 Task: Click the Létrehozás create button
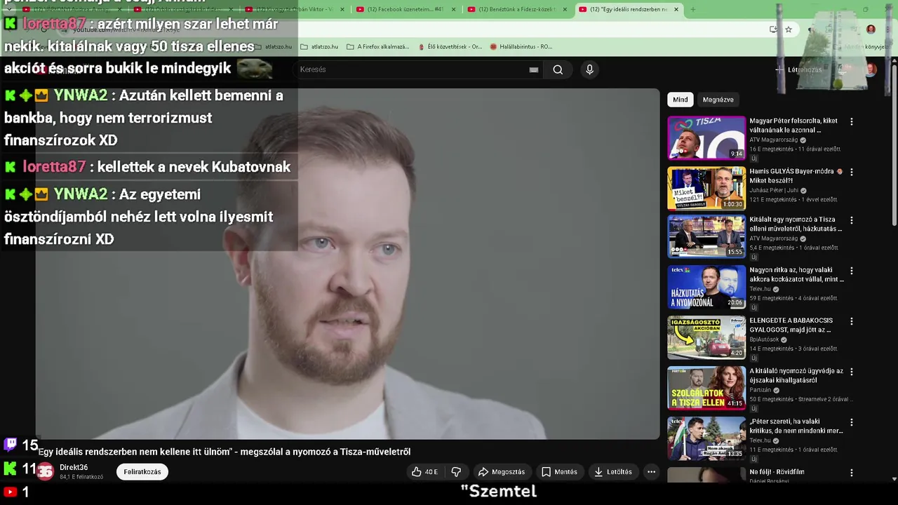click(x=798, y=69)
